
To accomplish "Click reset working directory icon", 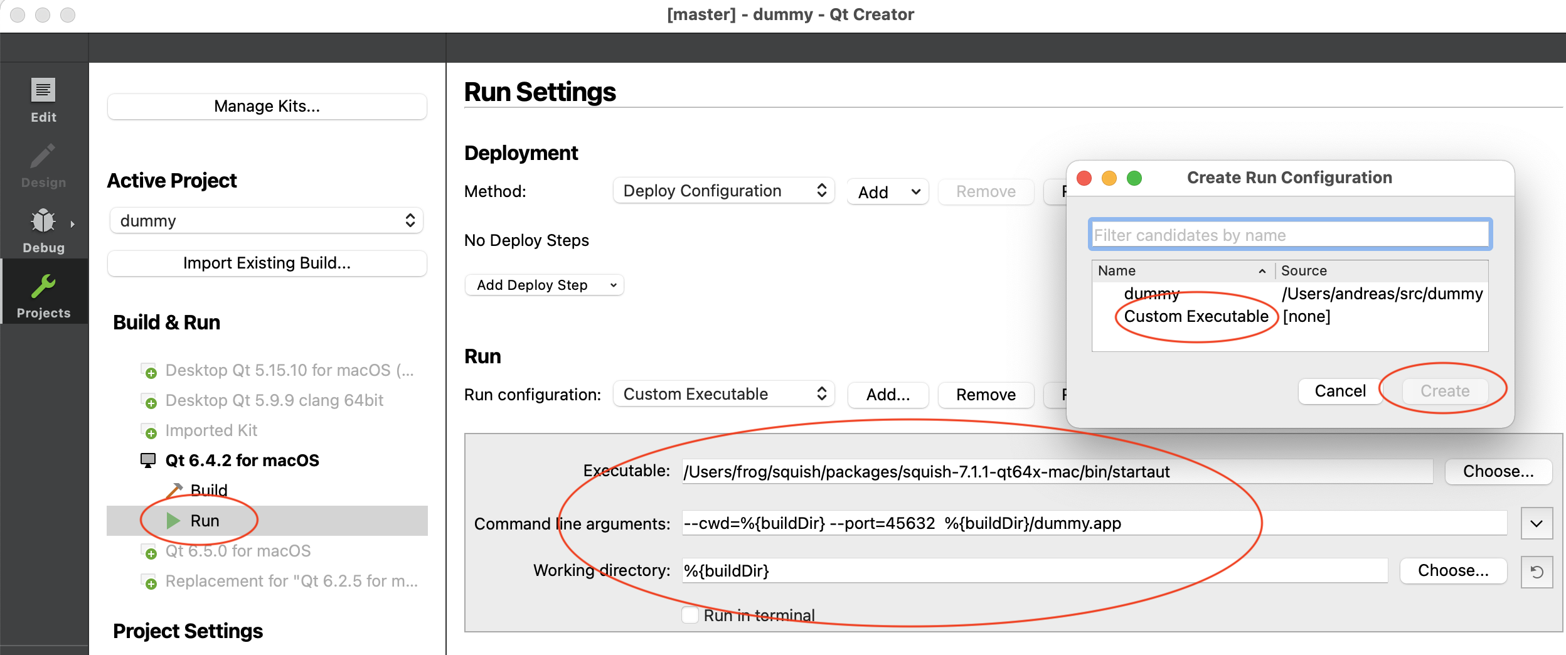I will [1537, 572].
